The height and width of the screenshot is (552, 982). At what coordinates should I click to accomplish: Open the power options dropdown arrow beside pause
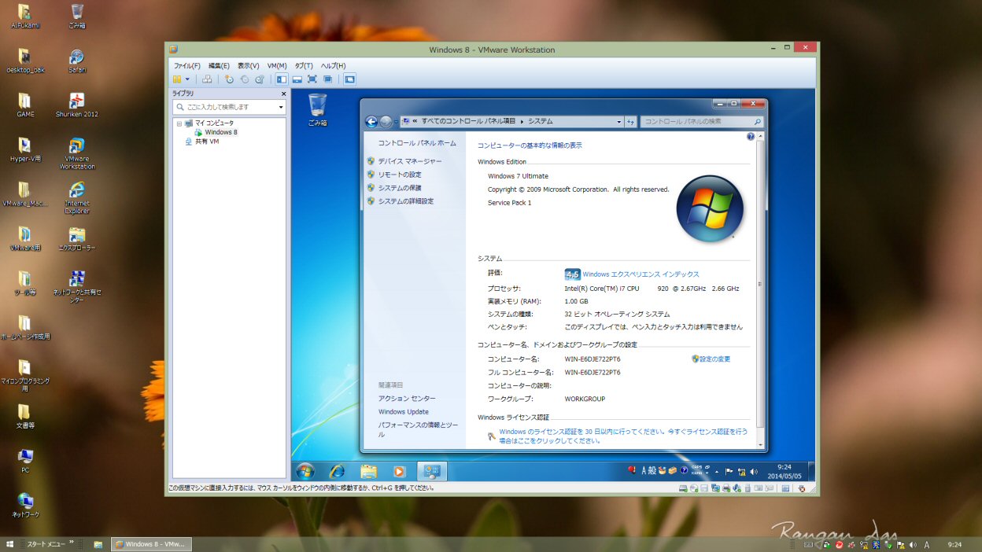click(x=187, y=79)
